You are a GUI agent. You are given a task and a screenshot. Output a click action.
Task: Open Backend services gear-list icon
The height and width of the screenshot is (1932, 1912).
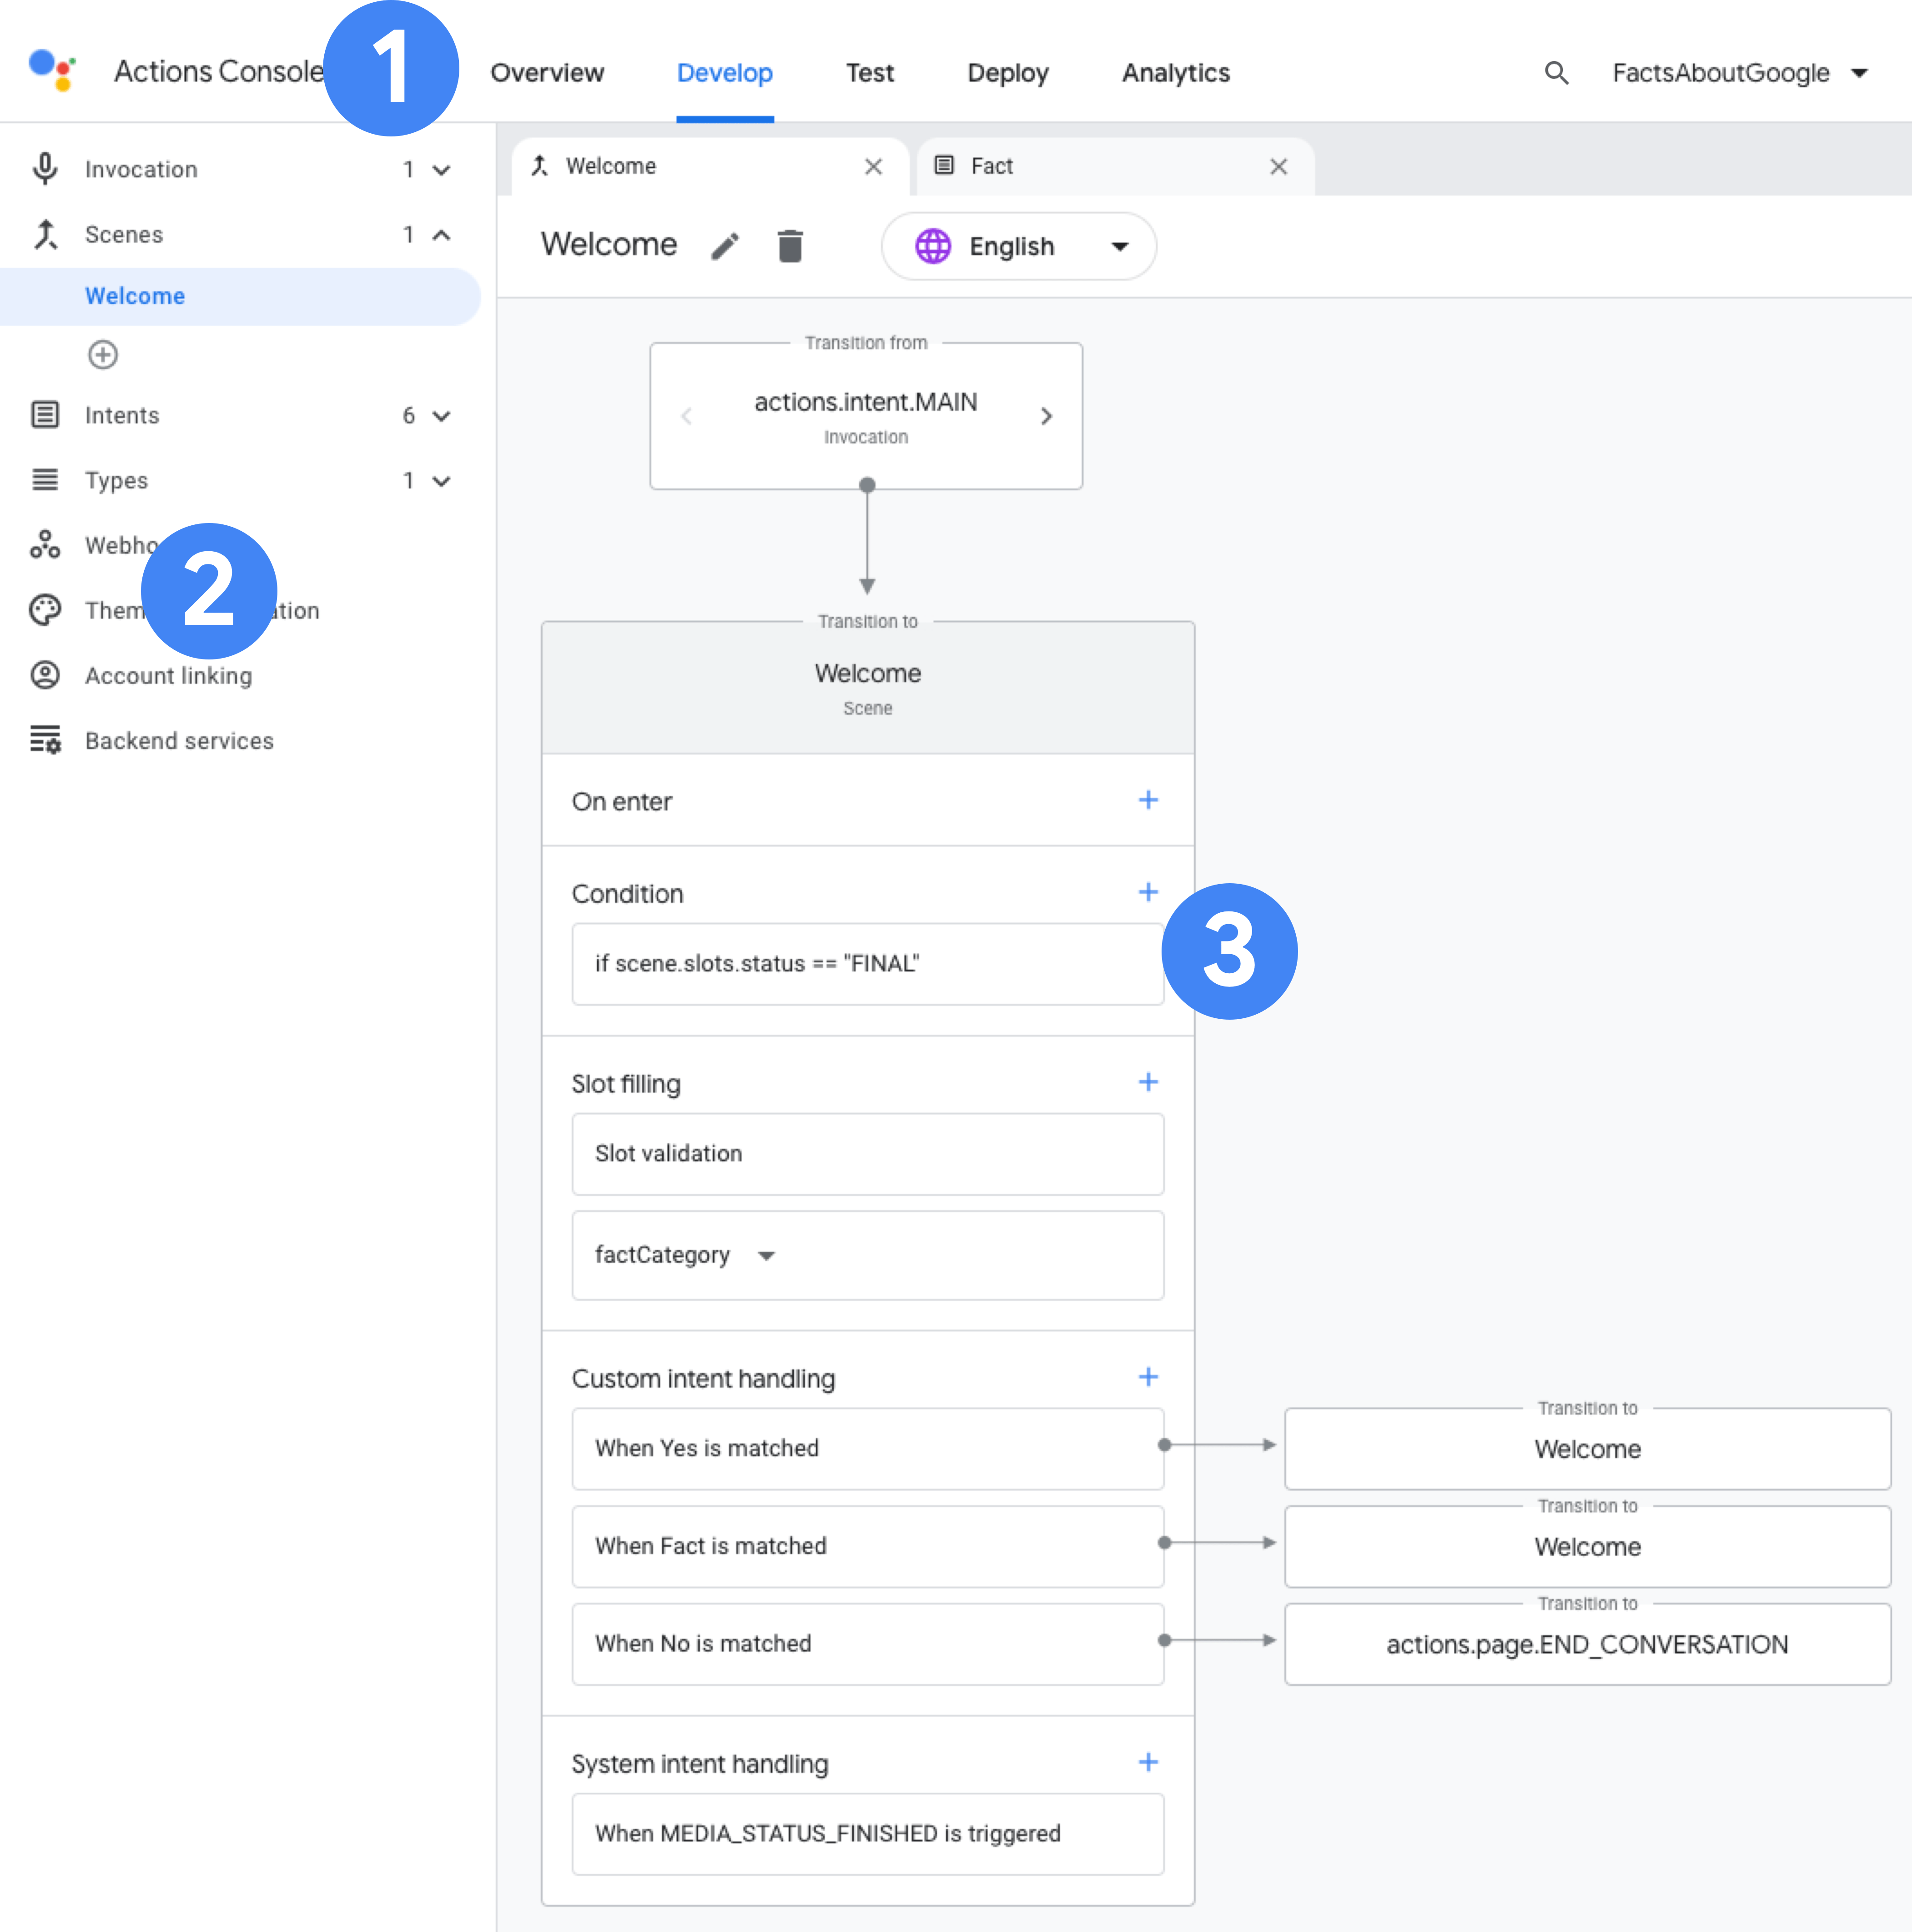click(x=45, y=740)
